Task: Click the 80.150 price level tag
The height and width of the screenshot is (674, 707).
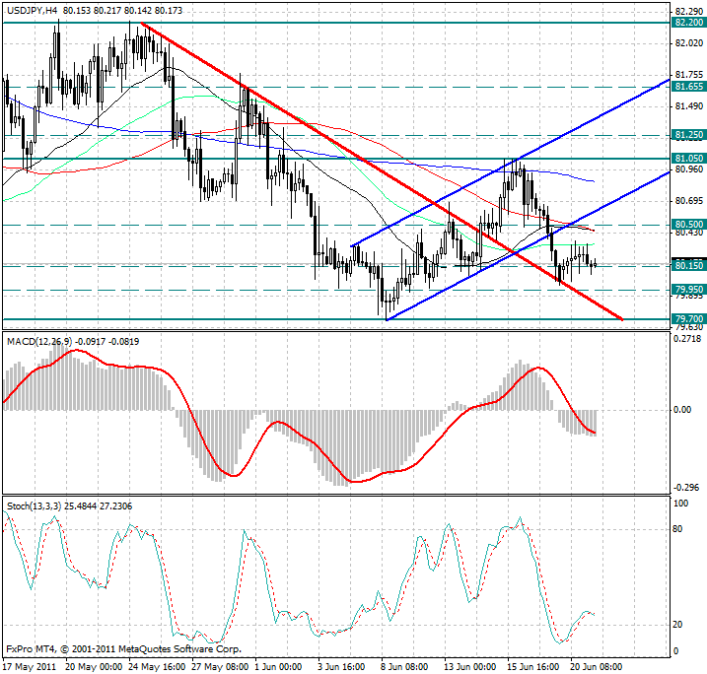Action: coord(687,266)
